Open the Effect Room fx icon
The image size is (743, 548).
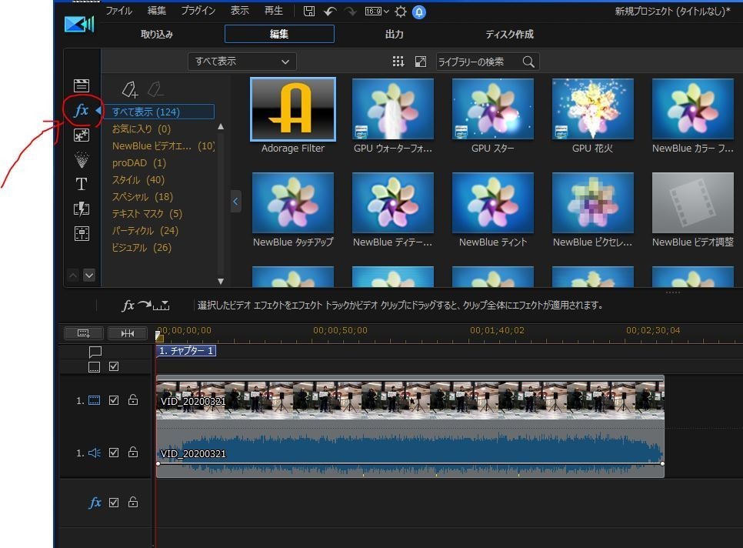[82, 111]
